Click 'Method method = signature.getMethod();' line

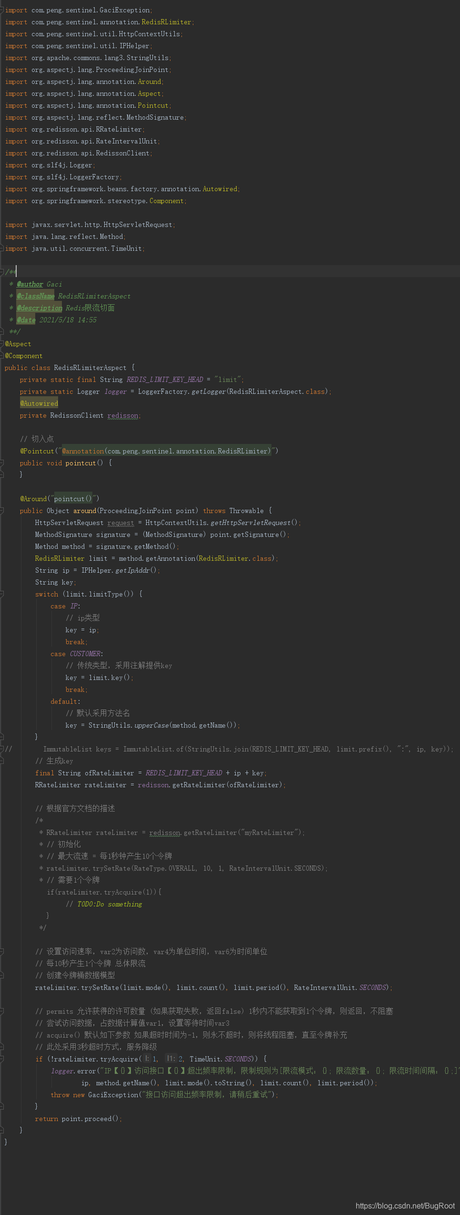click(107, 546)
